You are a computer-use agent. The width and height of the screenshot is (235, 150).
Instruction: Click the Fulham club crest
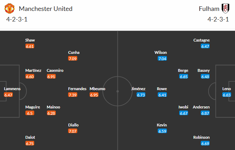point(224,8)
